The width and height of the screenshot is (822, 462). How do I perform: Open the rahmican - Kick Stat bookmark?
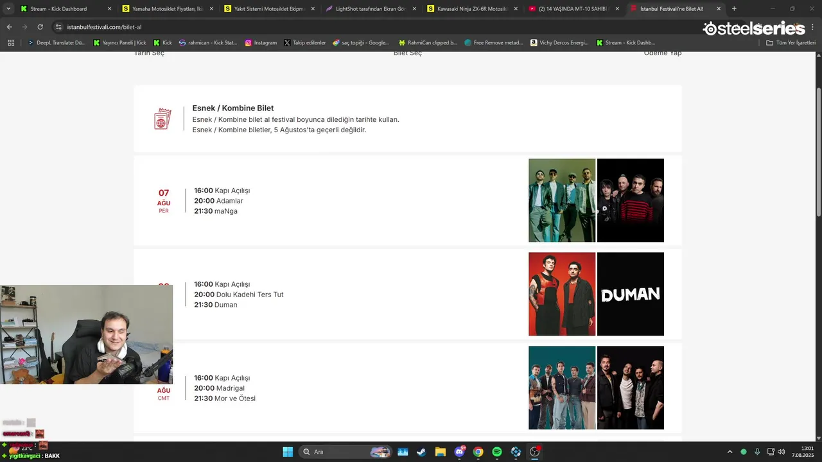pos(207,43)
